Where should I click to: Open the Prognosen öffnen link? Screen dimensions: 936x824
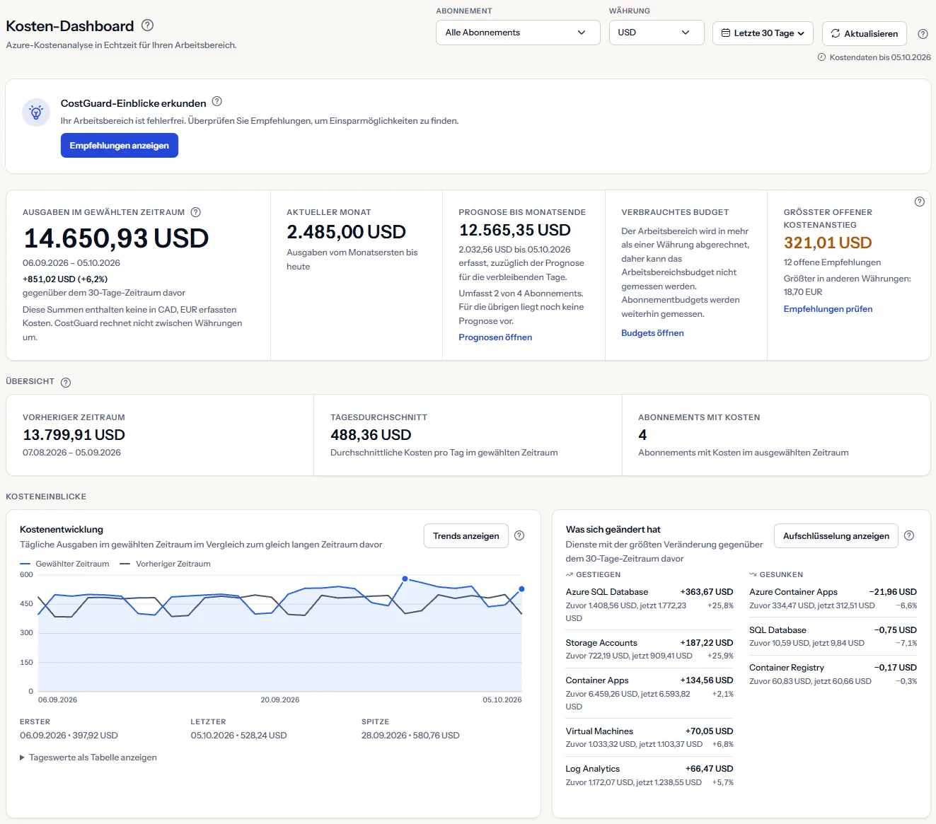495,337
